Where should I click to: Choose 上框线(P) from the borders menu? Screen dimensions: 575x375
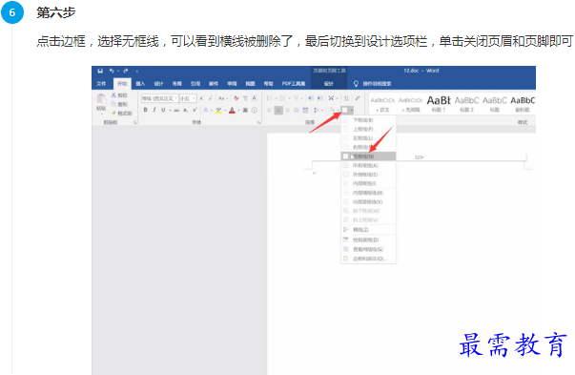coord(368,129)
